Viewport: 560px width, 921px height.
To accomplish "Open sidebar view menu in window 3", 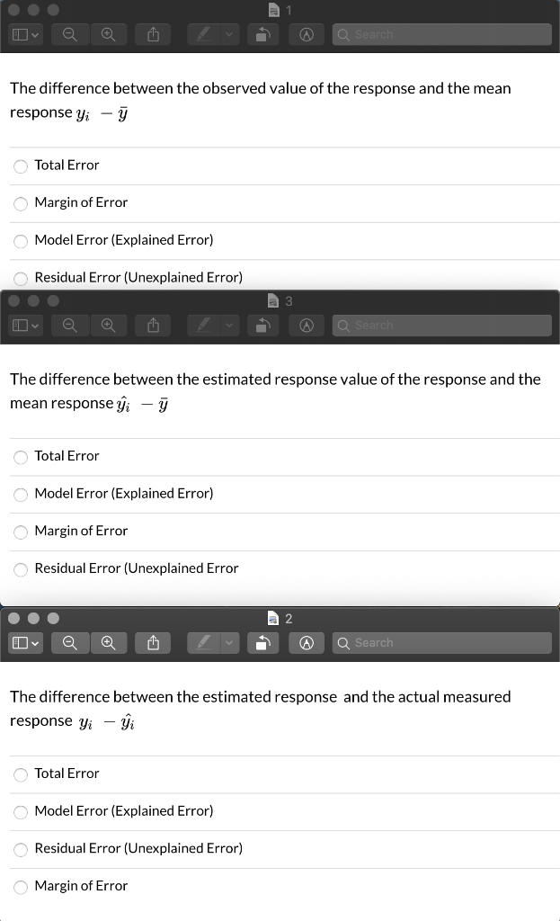I will tap(25, 326).
